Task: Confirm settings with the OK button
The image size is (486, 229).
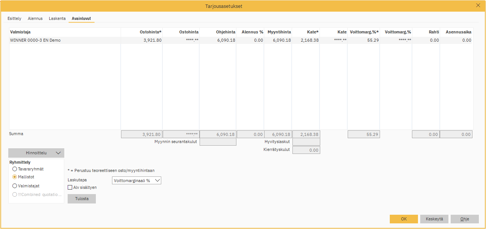Action: coord(403,219)
